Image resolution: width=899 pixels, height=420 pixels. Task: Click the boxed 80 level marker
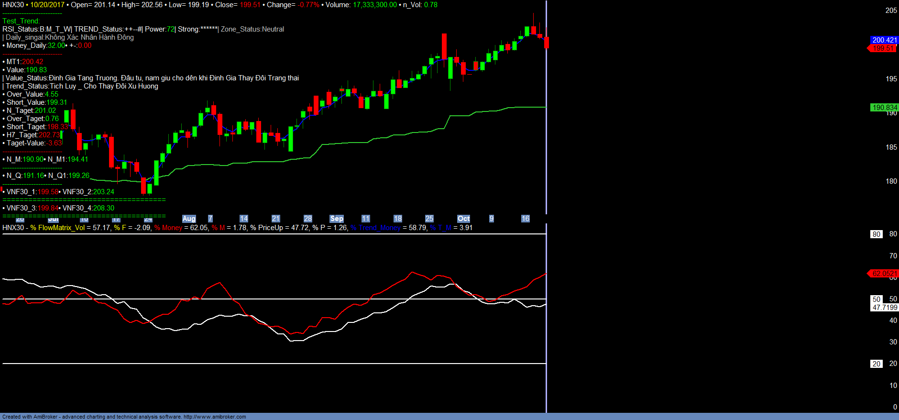point(876,234)
